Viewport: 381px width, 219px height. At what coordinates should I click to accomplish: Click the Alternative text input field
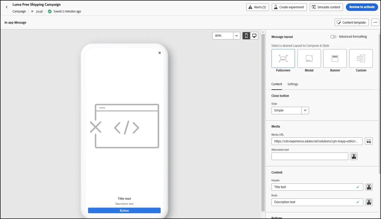coord(310,156)
